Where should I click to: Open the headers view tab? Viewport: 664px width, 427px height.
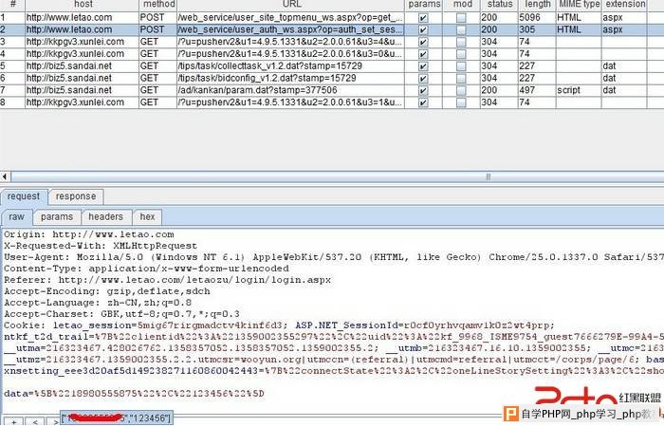pos(106,217)
